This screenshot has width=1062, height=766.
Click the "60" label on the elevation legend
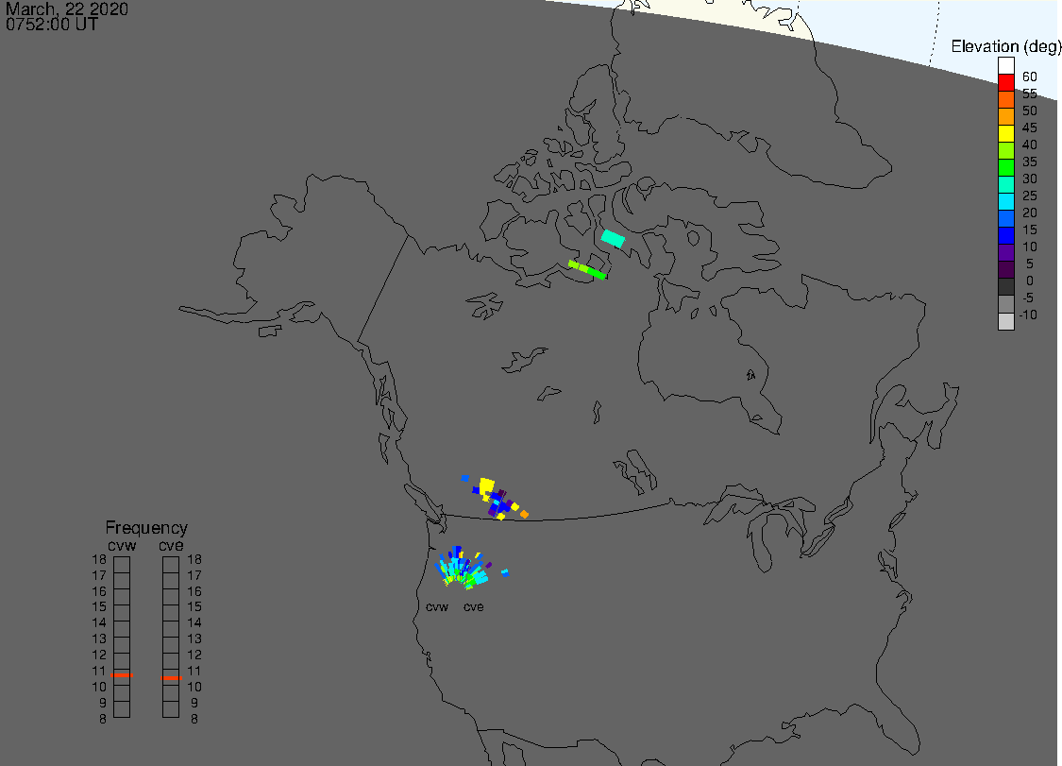(x=1030, y=77)
